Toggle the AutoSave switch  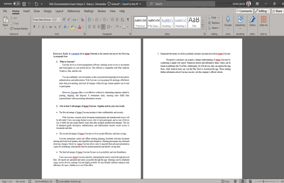[16, 4]
